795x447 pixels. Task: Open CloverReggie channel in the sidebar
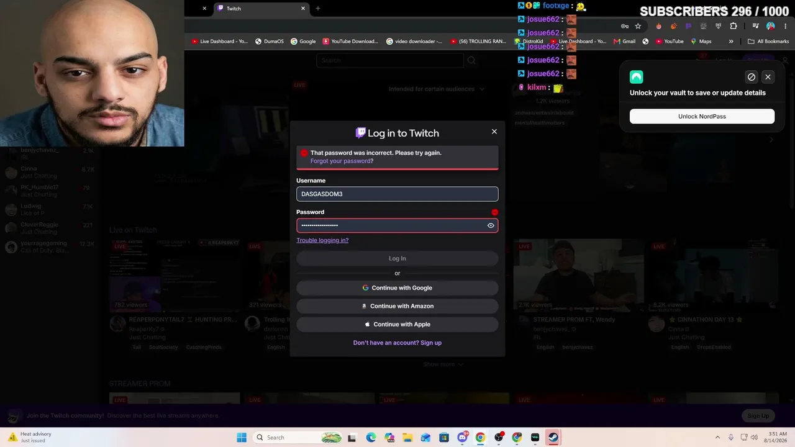(x=50, y=228)
